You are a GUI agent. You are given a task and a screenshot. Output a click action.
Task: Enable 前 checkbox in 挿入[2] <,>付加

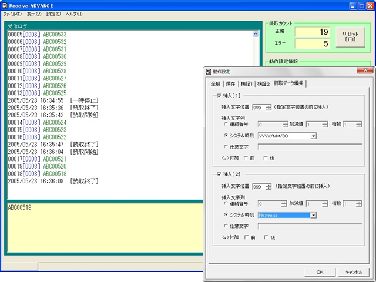point(246,237)
